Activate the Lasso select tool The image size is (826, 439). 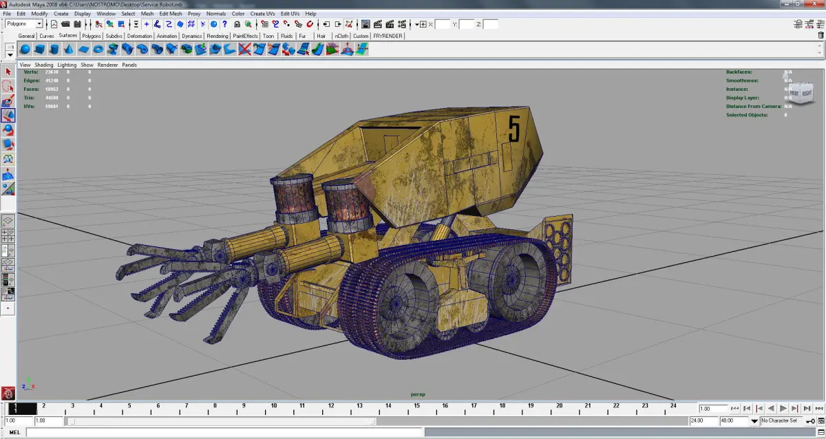point(8,86)
